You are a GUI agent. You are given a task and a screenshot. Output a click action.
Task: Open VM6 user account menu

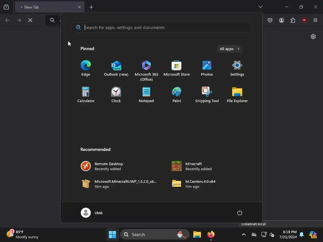pyautogui.click(x=92, y=213)
